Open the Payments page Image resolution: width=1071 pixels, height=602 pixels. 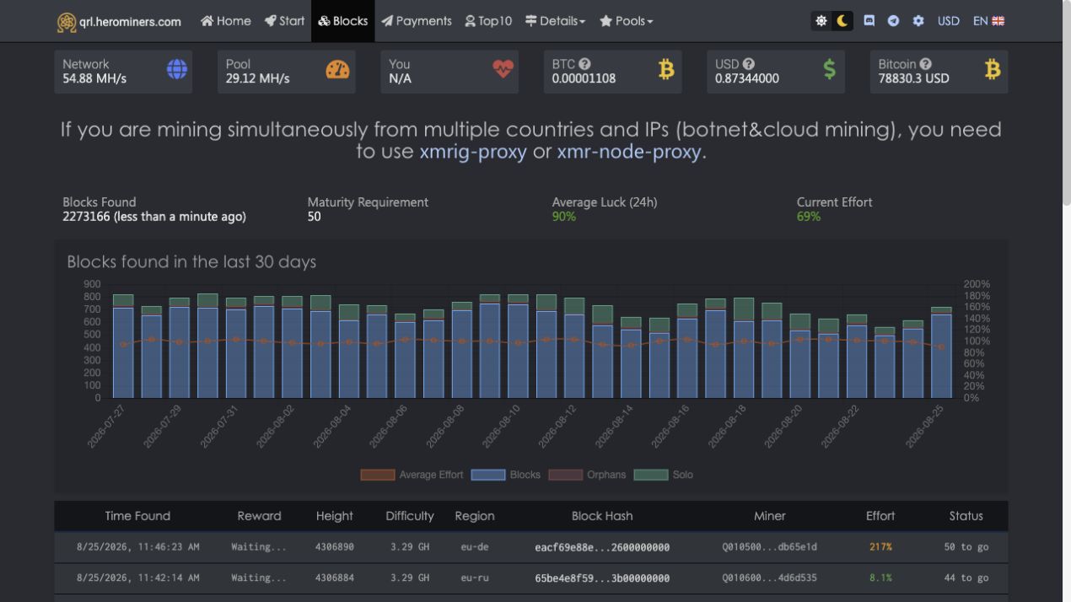[417, 21]
